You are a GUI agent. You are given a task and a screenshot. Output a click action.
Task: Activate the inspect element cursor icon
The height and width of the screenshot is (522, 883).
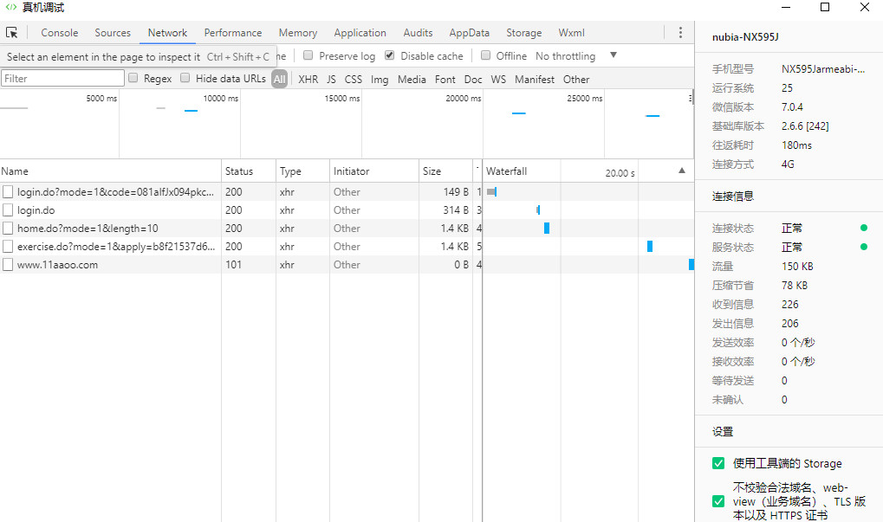[x=12, y=33]
